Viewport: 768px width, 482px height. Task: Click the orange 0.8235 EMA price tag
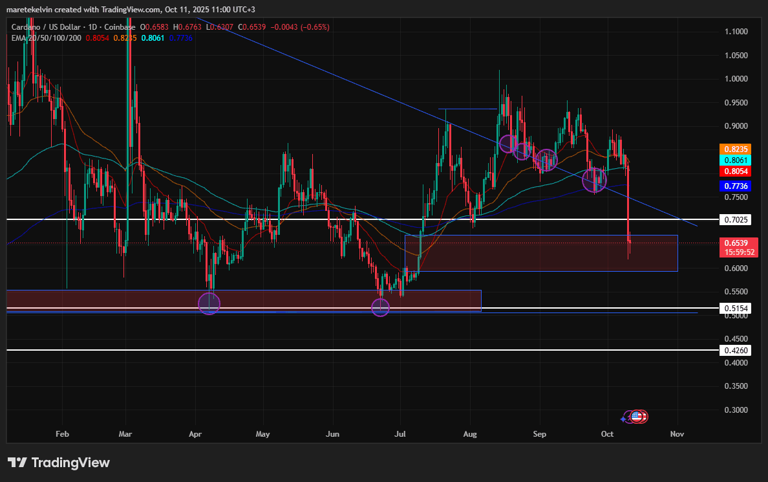735,149
